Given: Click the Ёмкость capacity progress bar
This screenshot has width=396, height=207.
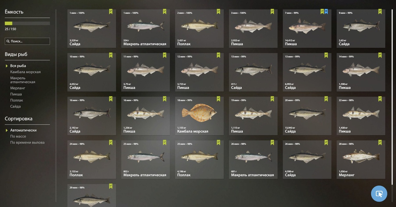Looking at the screenshot, I should [27, 23].
